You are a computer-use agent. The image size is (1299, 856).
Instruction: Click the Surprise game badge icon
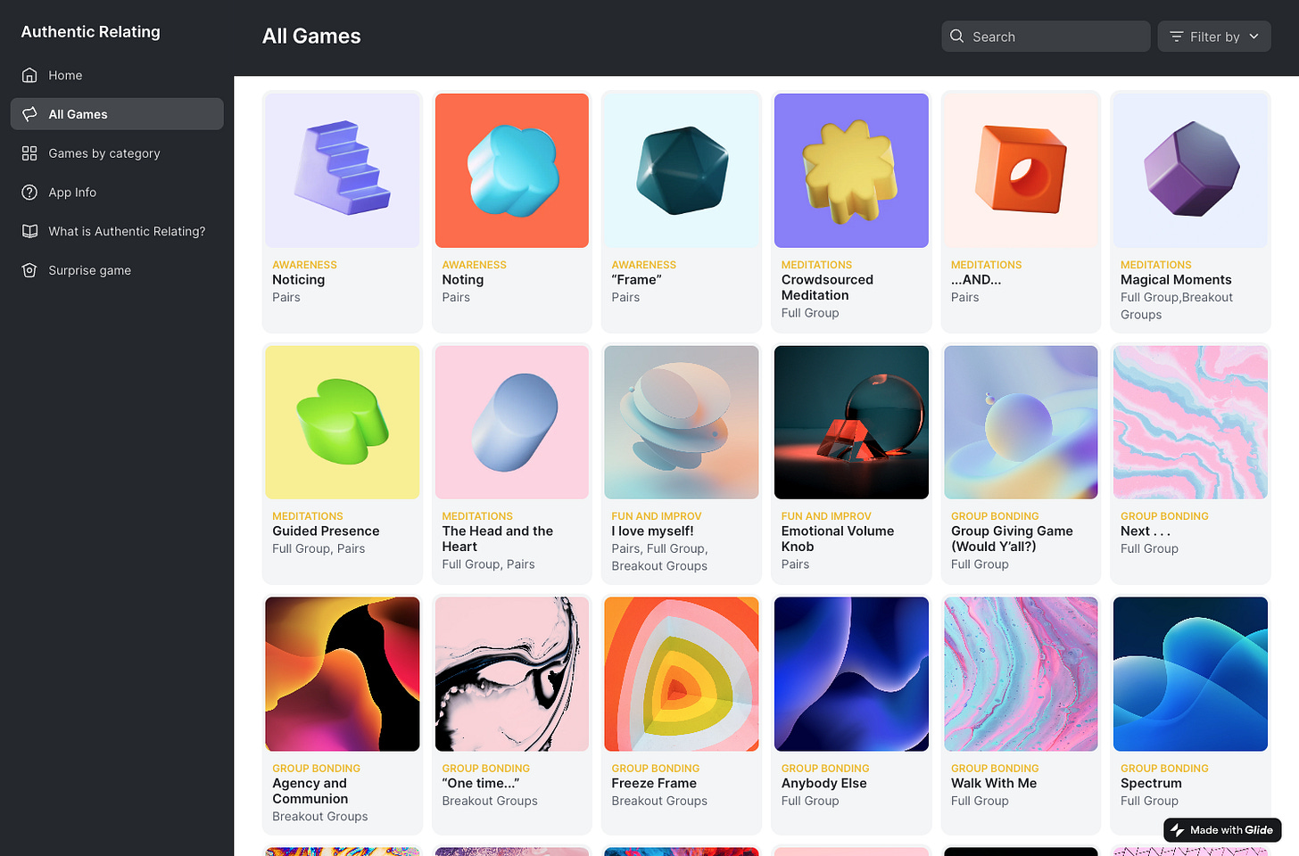click(29, 270)
